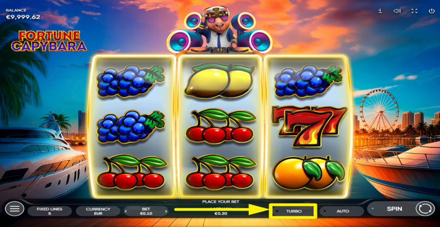Hit the SPIN button
The height and width of the screenshot is (227, 440).
pos(394,209)
